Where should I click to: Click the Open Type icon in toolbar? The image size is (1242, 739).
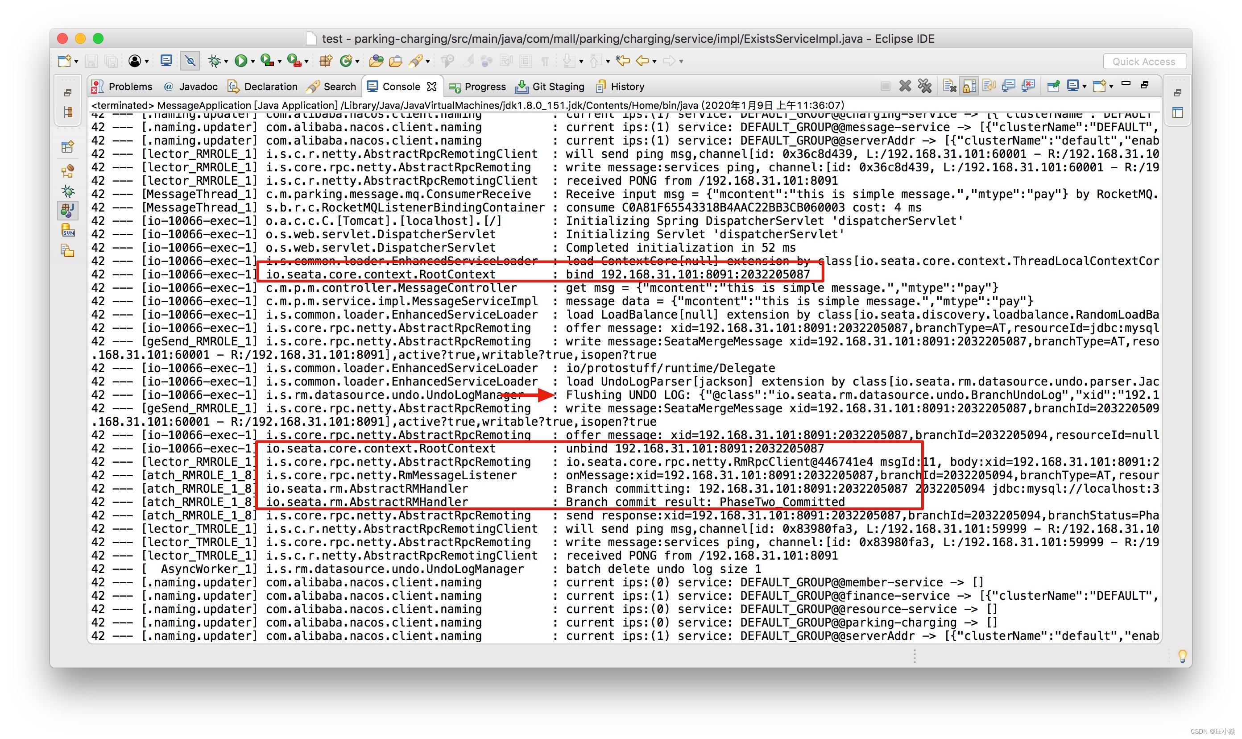point(377,61)
